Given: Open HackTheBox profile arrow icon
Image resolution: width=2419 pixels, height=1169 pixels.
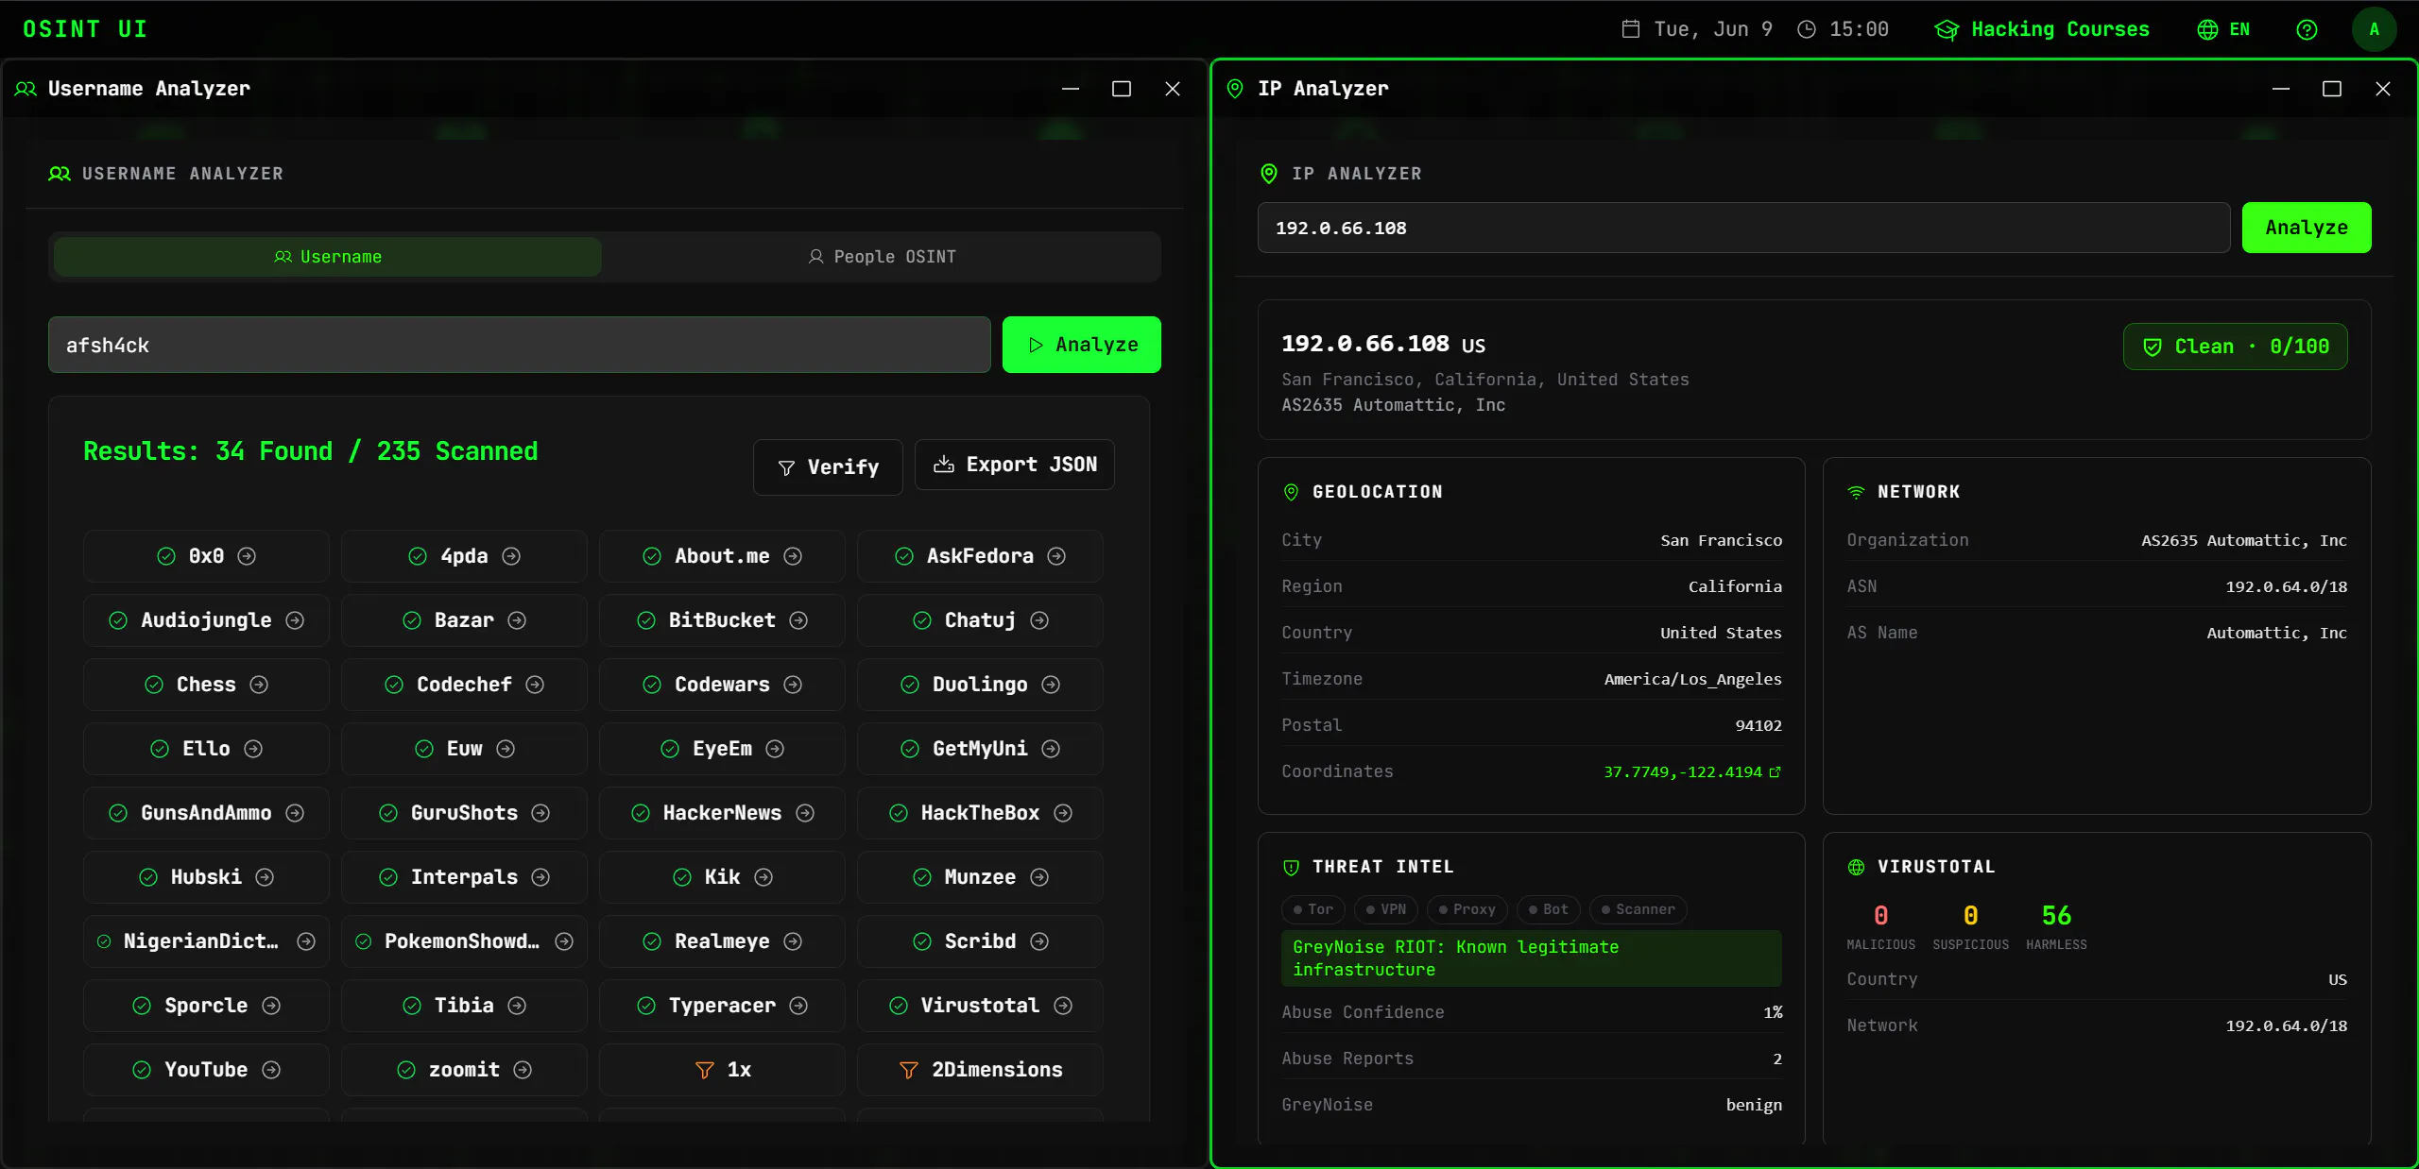Looking at the screenshot, I should [x=1063, y=813].
